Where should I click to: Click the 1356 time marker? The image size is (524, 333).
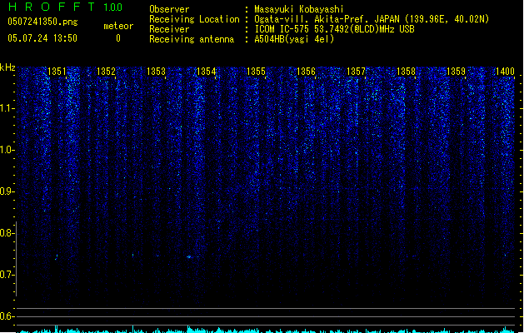[x=306, y=72]
